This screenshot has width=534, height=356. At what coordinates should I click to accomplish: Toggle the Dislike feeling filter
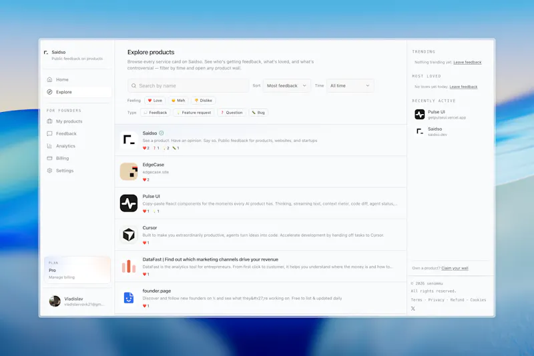tap(204, 101)
